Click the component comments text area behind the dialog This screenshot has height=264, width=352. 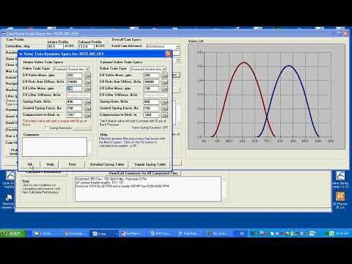coord(148,189)
